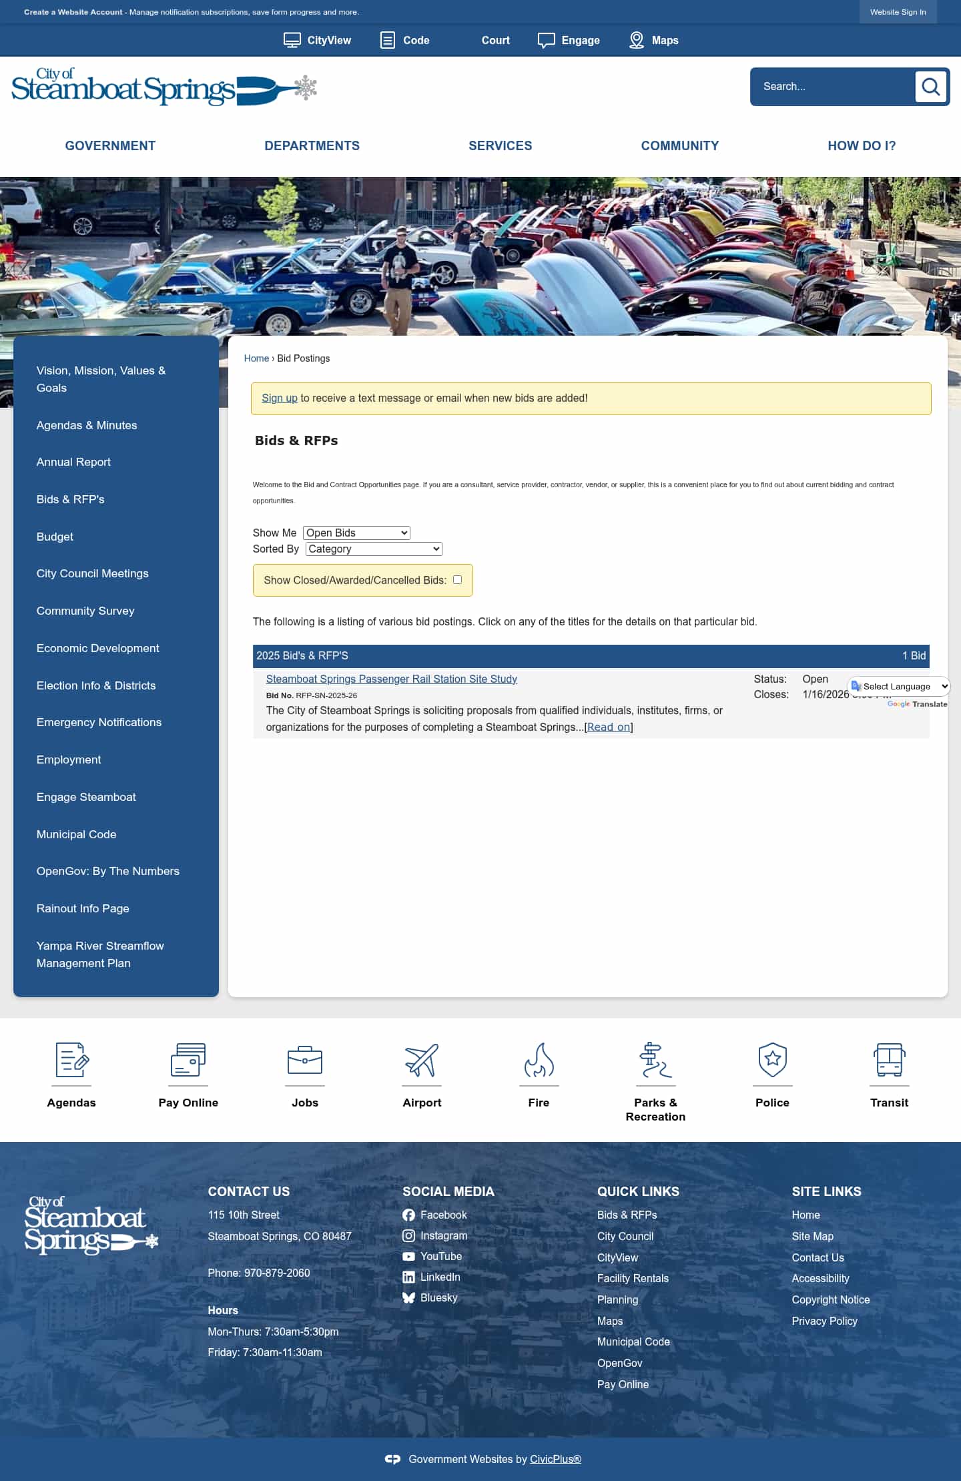This screenshot has width=961, height=1481.
Task: Click the Sign up notification link
Action: click(x=279, y=398)
